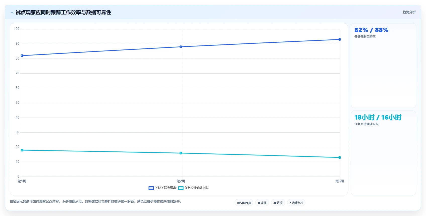Viewport: 426px width, 216px height.
Task: Click the blue legend swatch for 关键关联完整率
Action: pyautogui.click(x=151, y=188)
